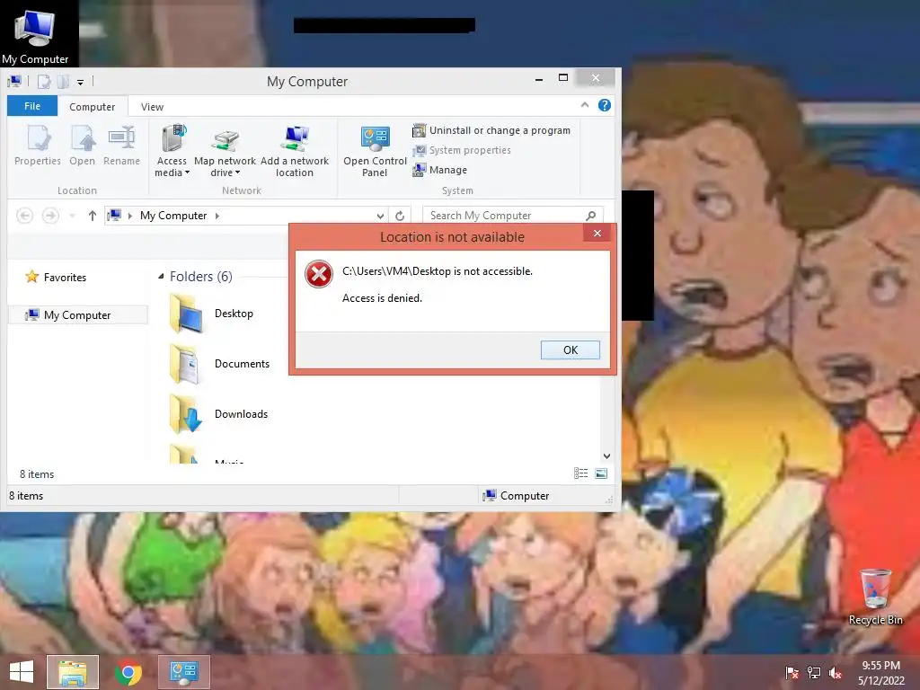Viewport: 920px width, 690px height.
Task: Refresh the My Computer view
Action: [x=400, y=216]
